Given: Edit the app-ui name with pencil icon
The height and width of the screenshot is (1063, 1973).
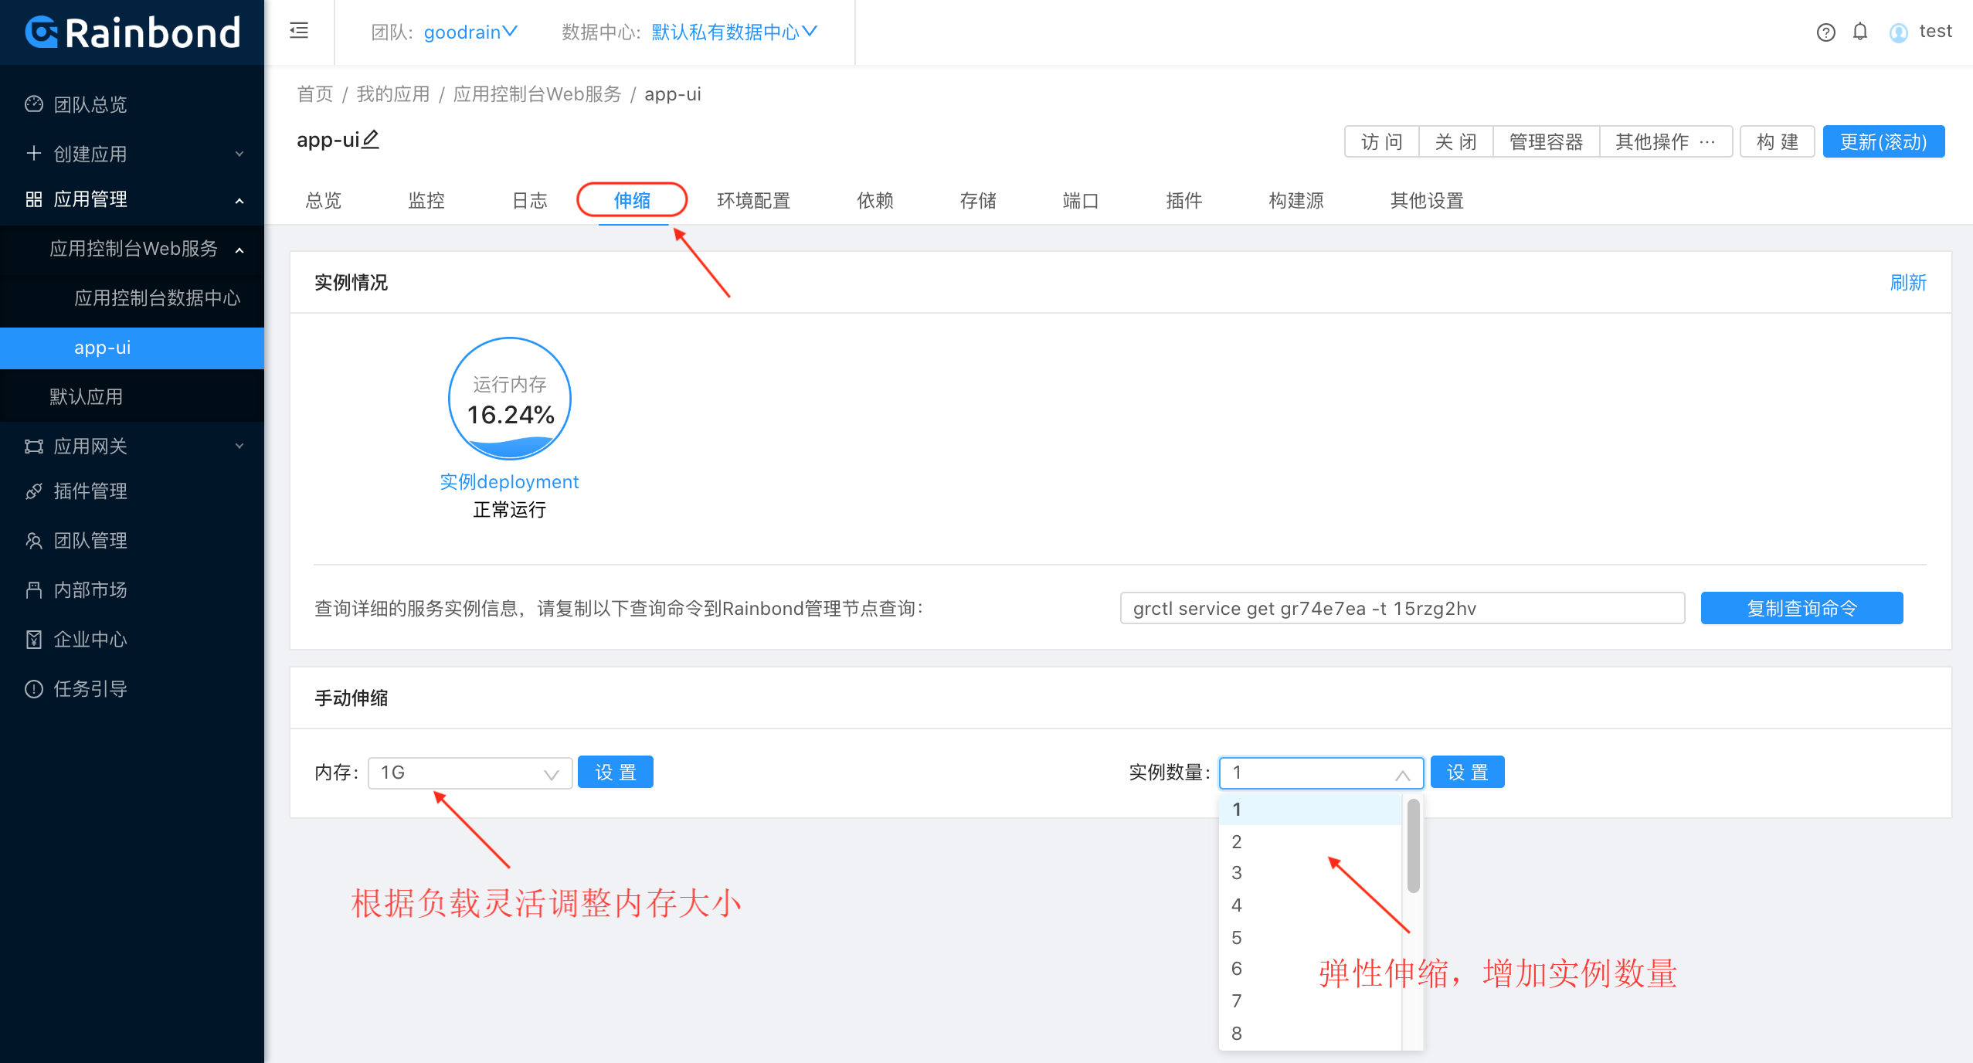Looking at the screenshot, I should pyautogui.click(x=370, y=139).
